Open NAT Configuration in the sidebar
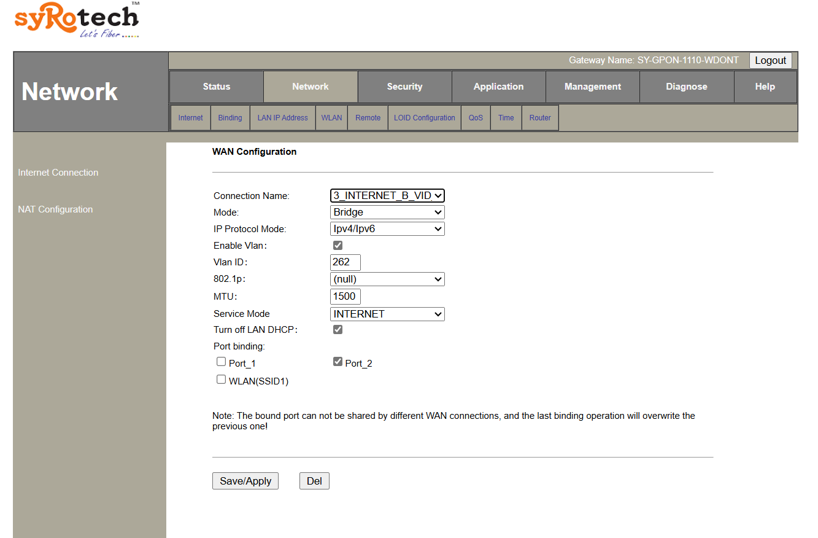818x538 pixels. click(x=56, y=209)
